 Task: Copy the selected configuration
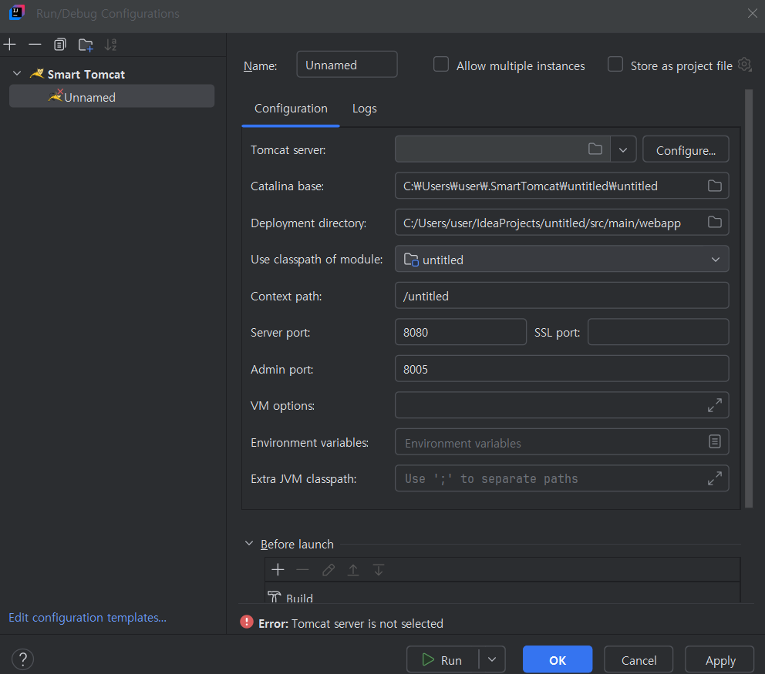(x=59, y=45)
